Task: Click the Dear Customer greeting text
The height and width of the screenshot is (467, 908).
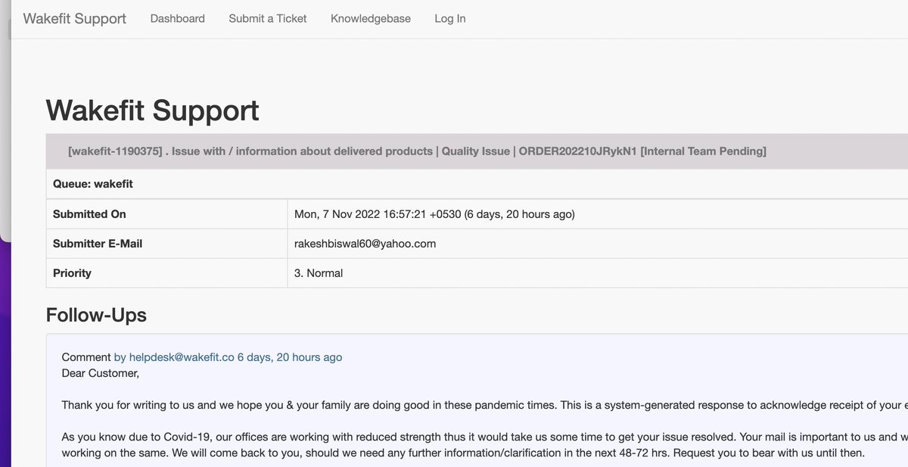Action: [x=101, y=373]
